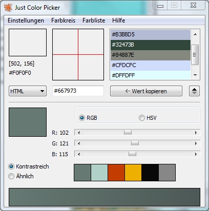Open the Farbliste menu
Screen dimensions: 209x211
[94, 20]
